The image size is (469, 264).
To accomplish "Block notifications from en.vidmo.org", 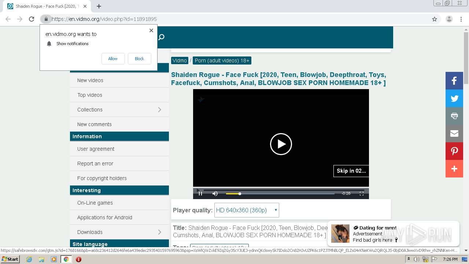I will pos(139,59).
